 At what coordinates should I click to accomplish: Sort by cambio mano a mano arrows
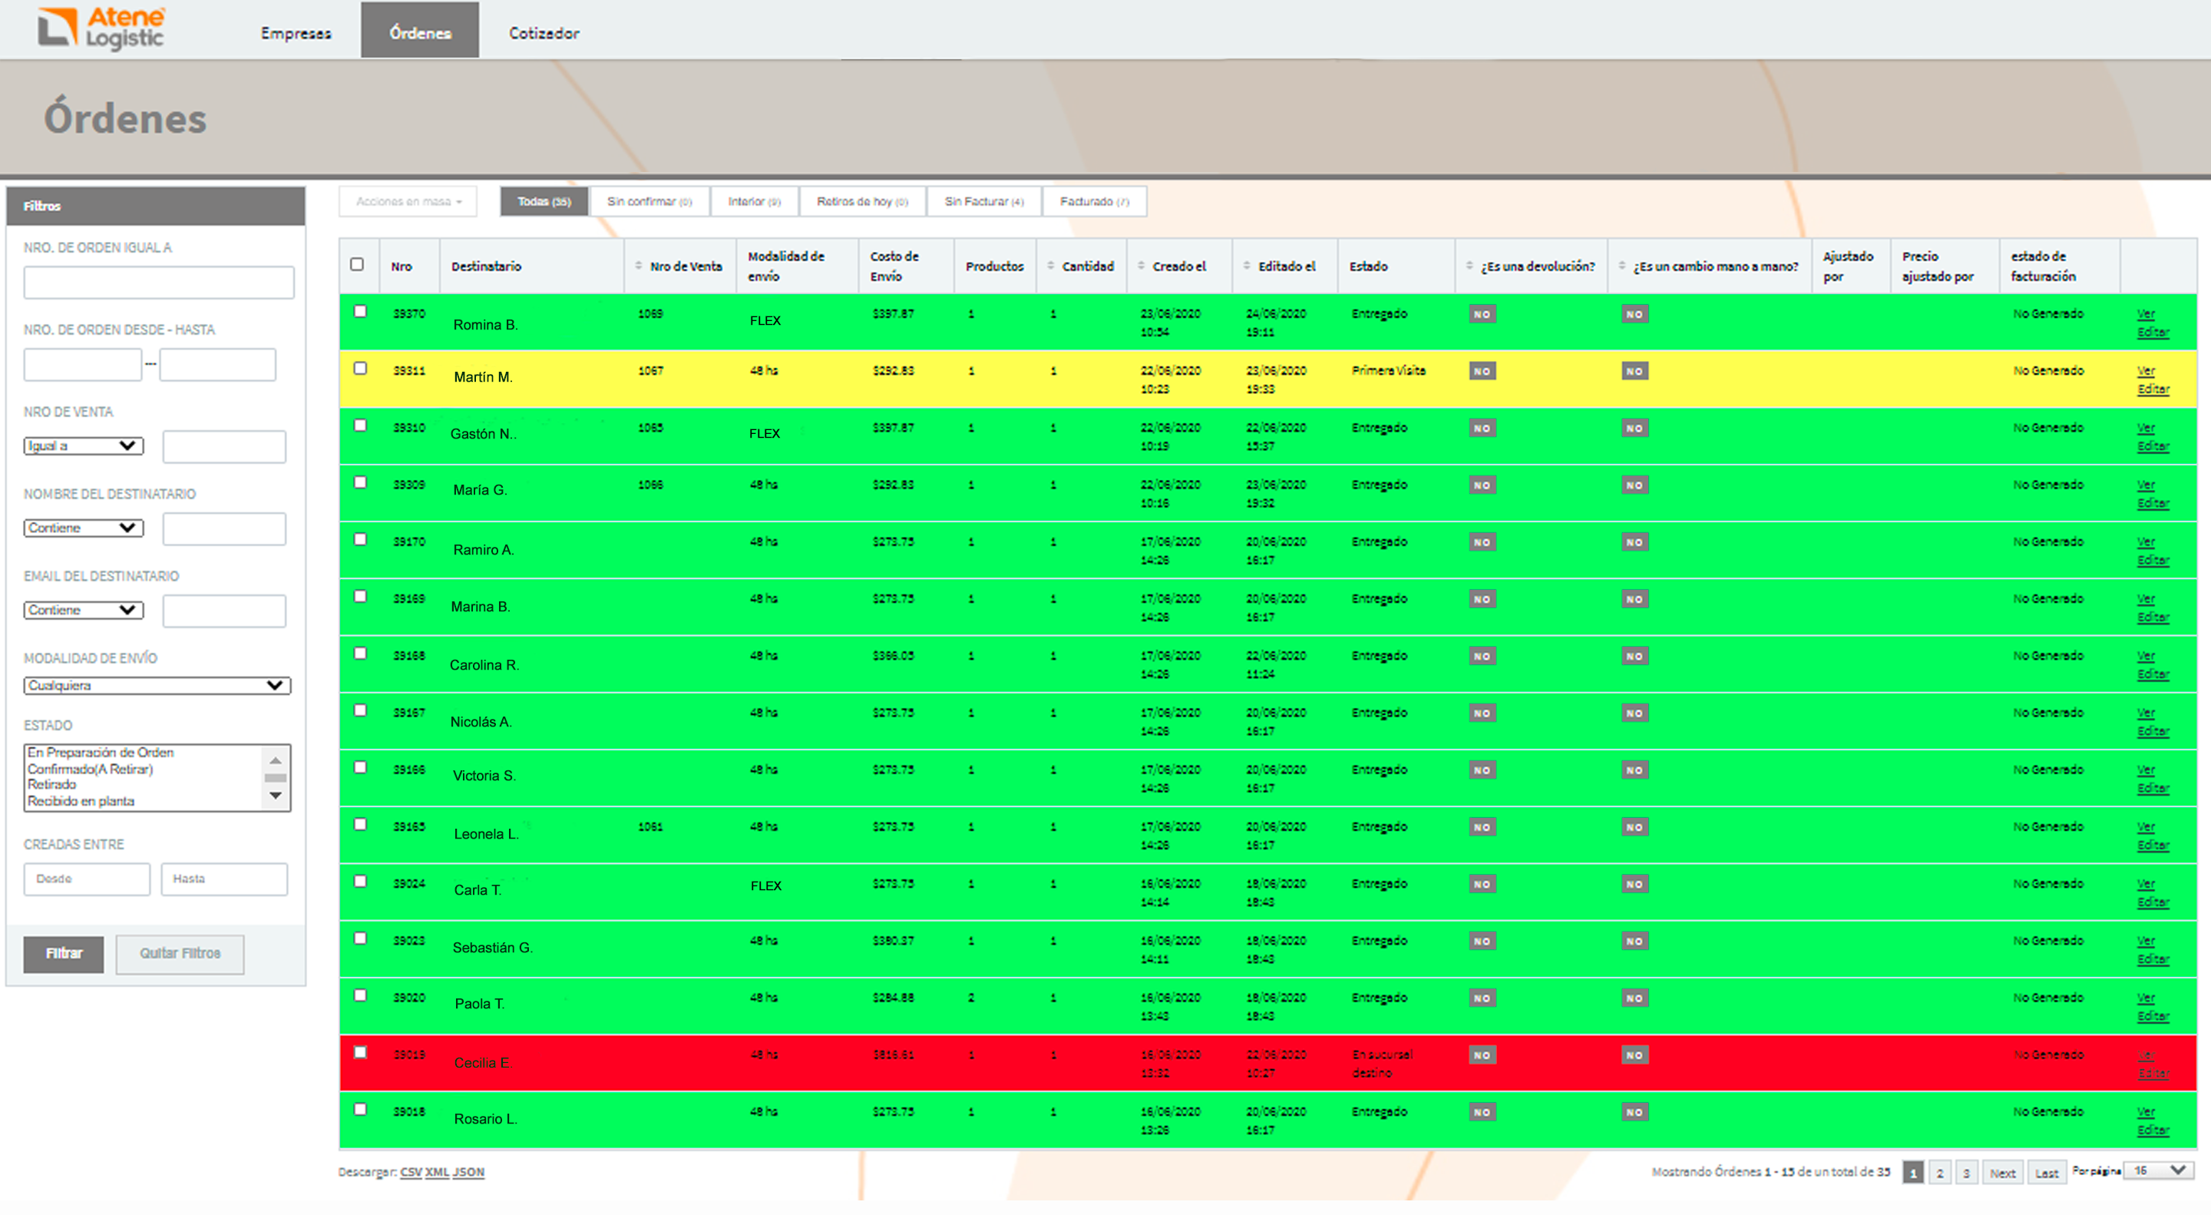pyautogui.click(x=1621, y=265)
